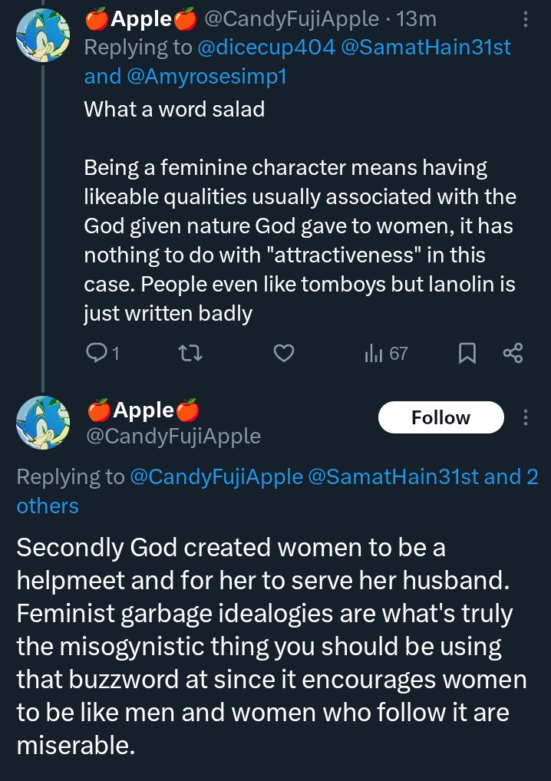View analytics showing 67 views

click(x=386, y=354)
